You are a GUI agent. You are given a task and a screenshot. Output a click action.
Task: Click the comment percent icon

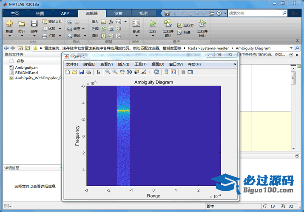[104, 29]
